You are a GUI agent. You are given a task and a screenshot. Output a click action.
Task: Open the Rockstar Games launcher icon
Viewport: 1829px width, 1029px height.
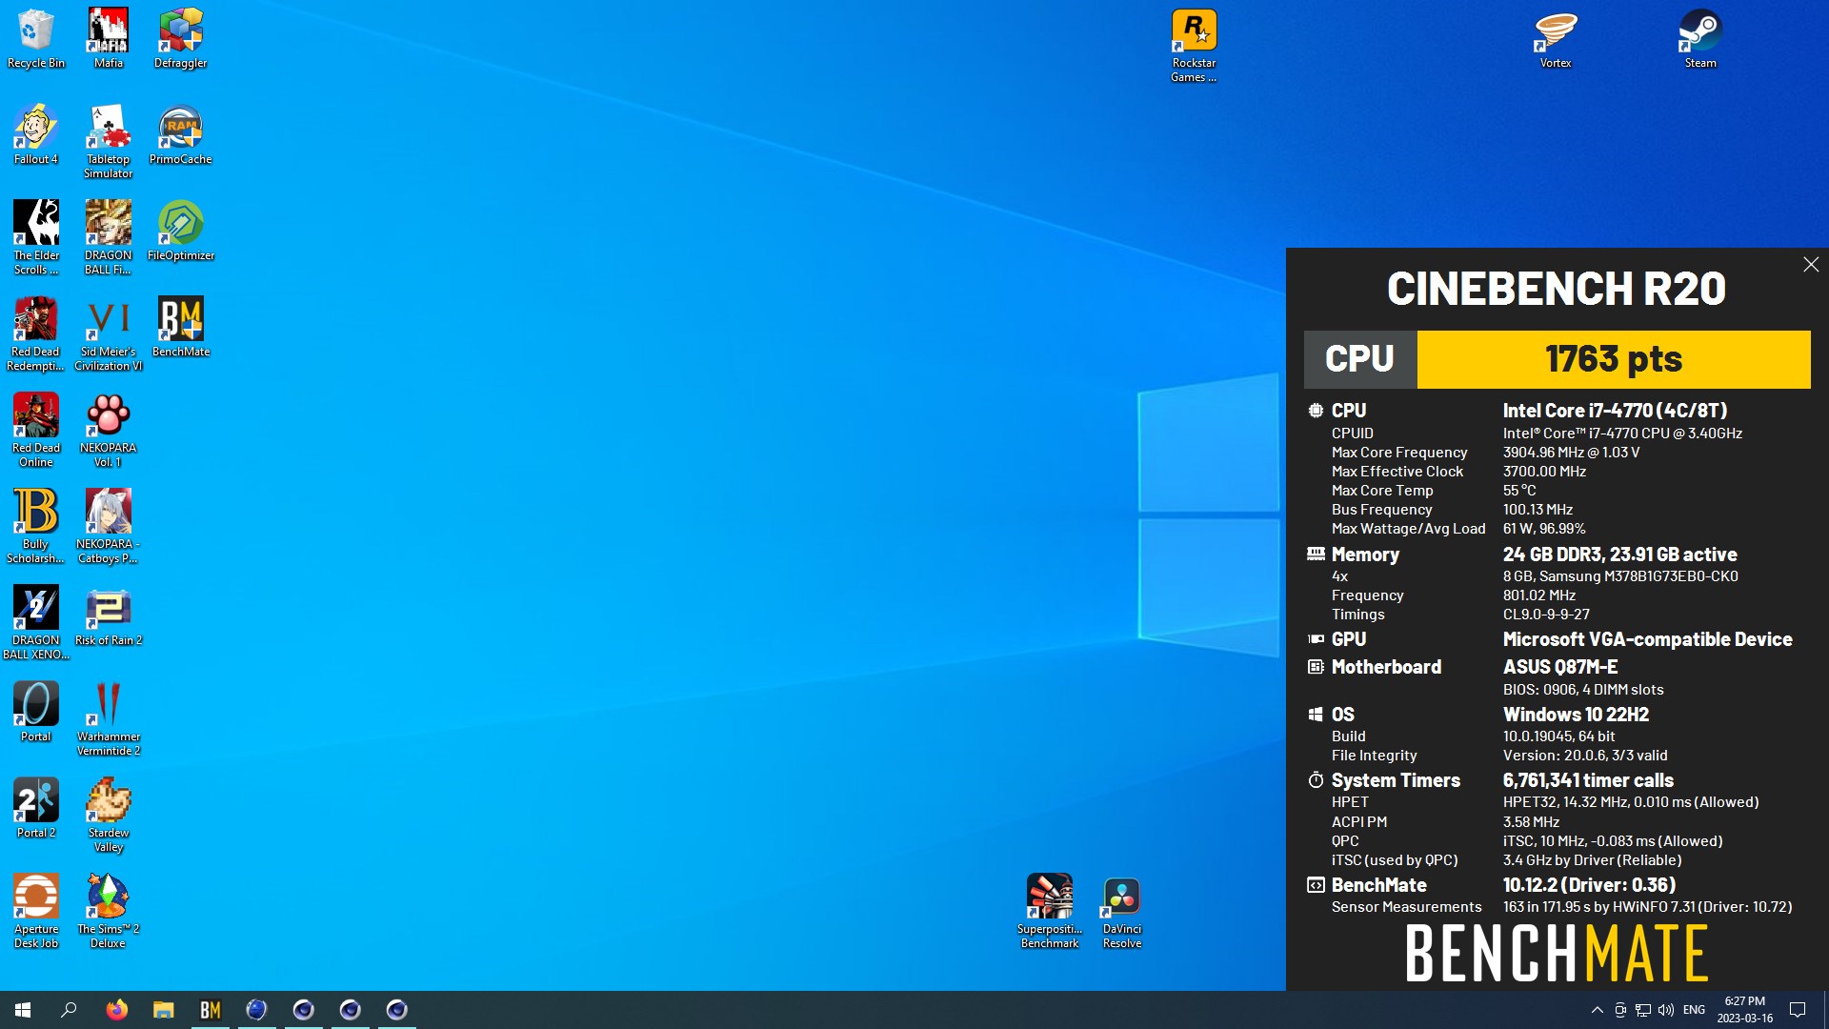tap(1195, 46)
